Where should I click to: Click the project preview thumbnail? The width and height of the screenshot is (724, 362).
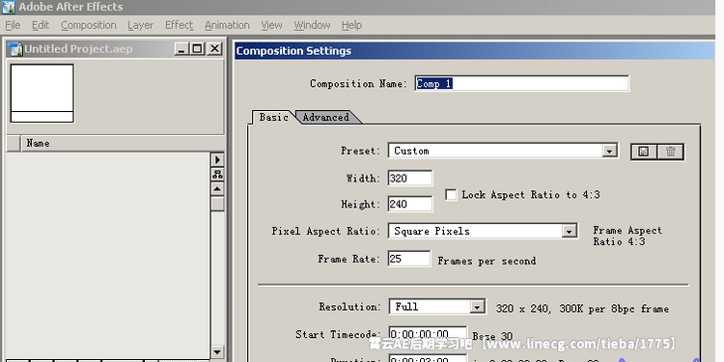[42, 94]
